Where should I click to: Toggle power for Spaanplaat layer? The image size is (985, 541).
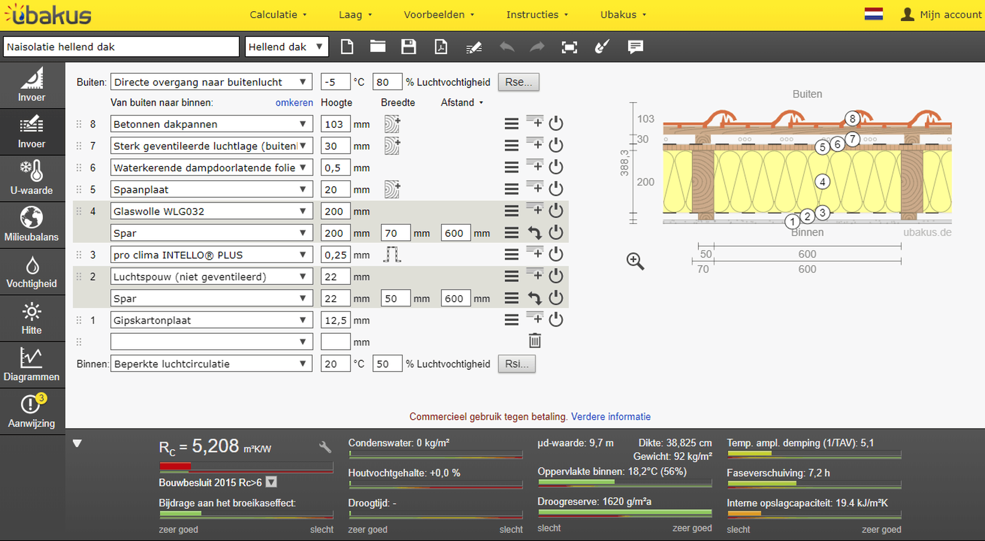coord(556,189)
